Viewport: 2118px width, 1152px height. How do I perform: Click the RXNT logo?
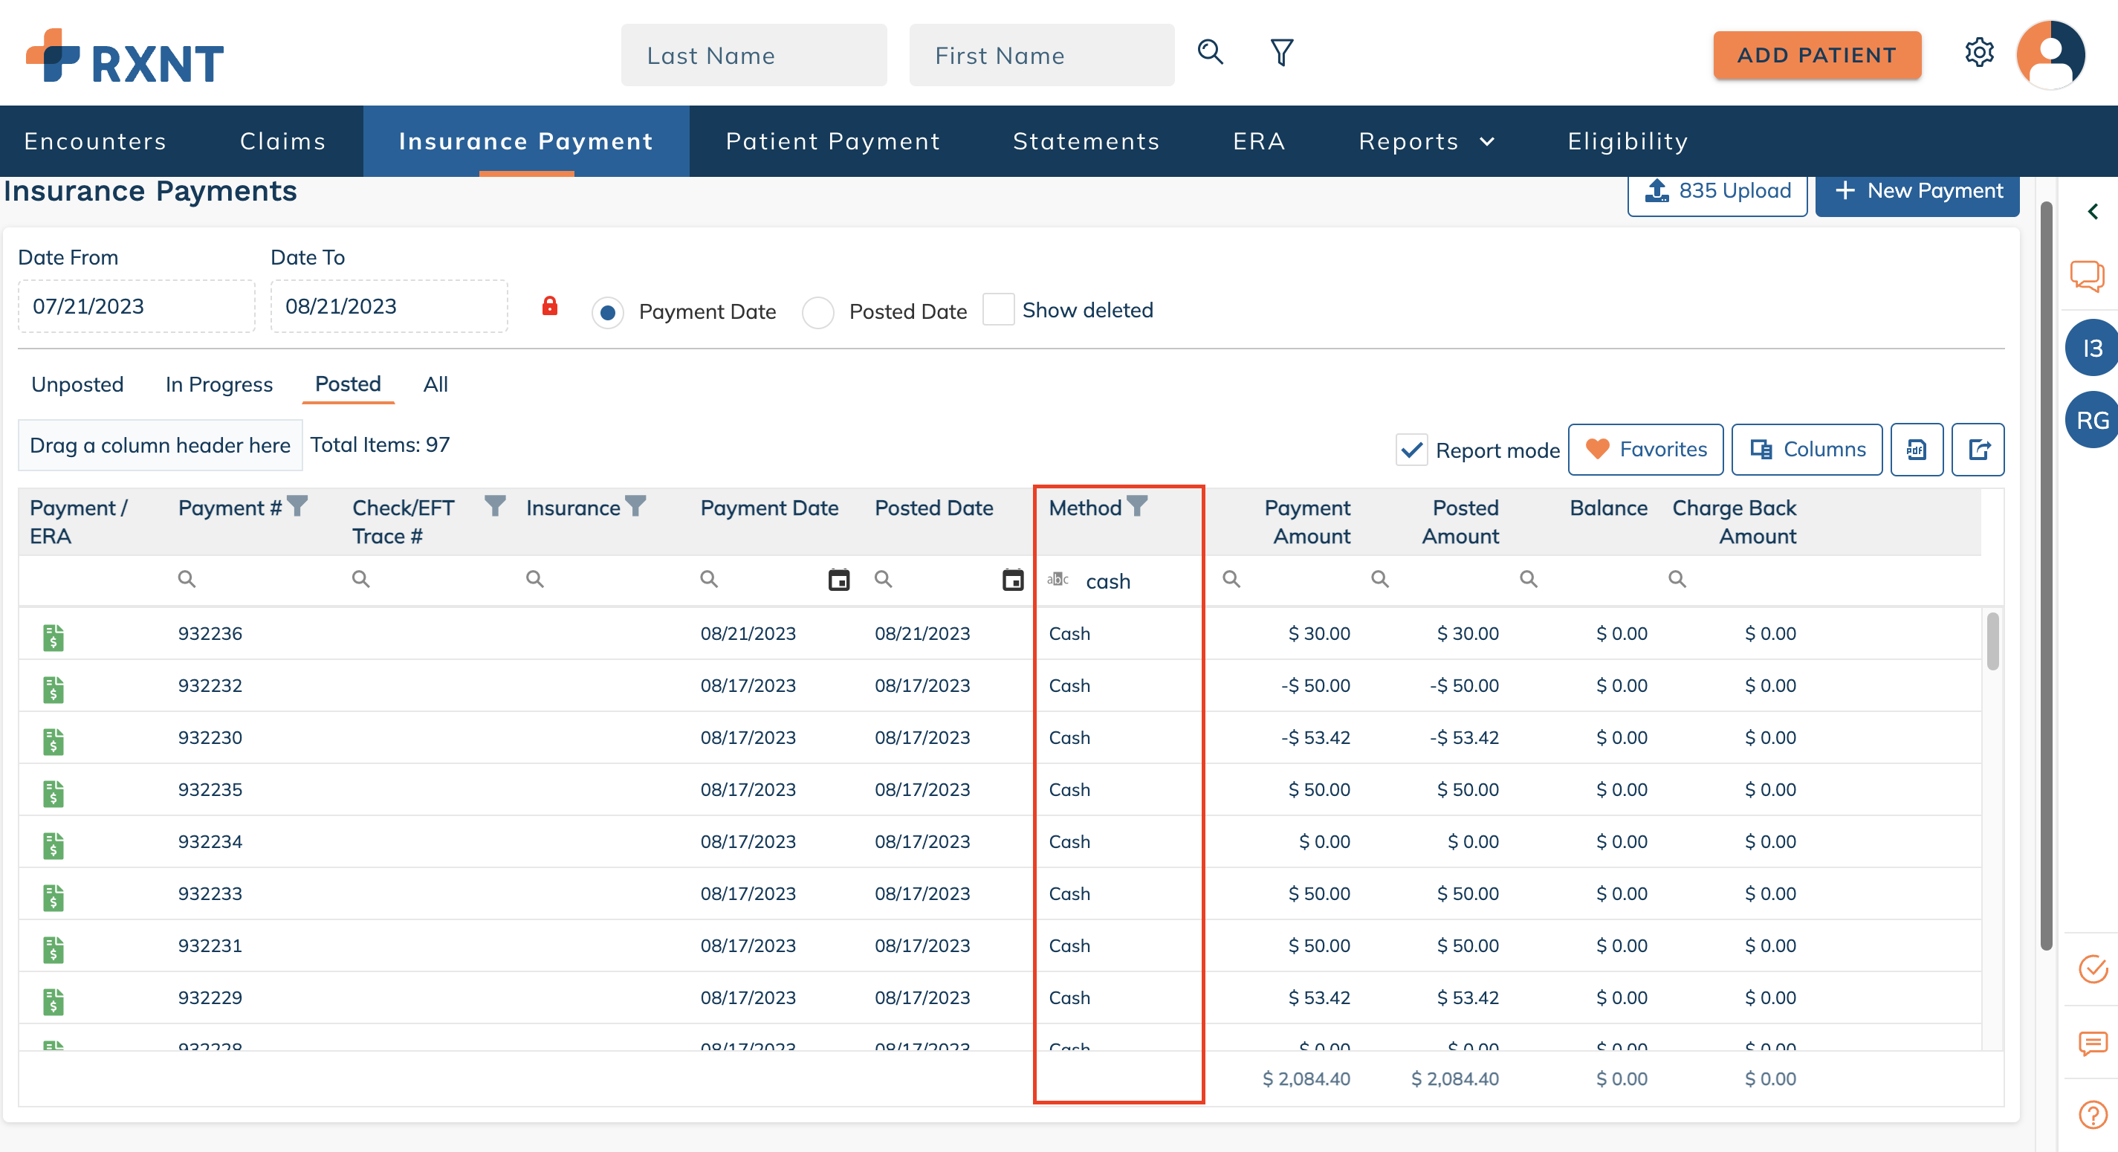[x=124, y=56]
